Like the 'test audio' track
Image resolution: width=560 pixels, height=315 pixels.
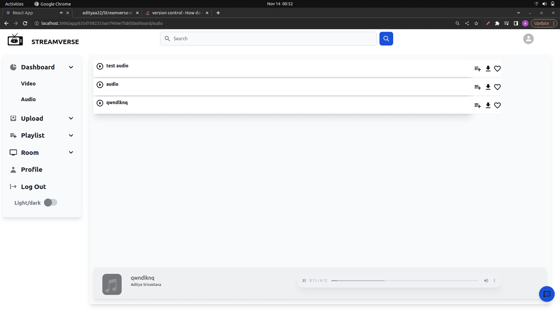497,69
